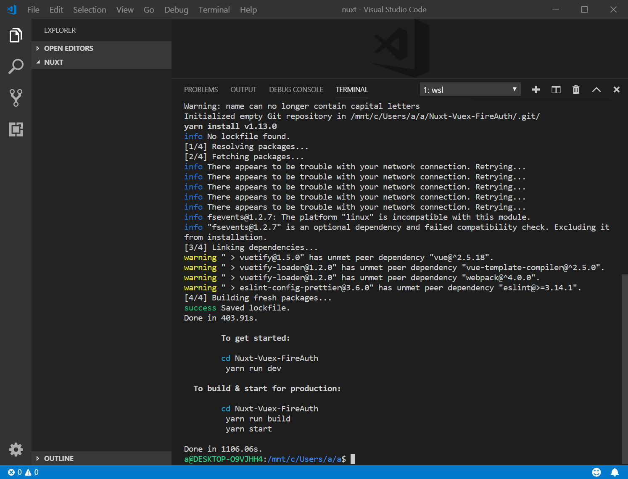Open the Source Control view
628x479 pixels.
[x=16, y=97]
